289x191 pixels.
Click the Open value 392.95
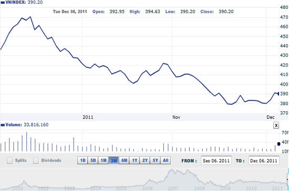[117, 12]
